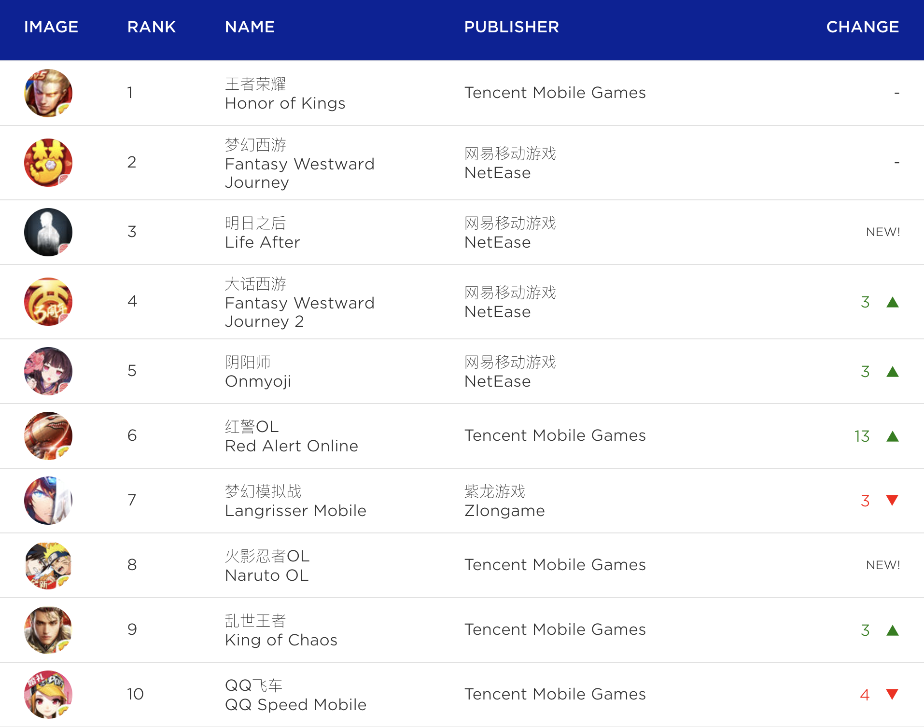
Task: Click the Fantasy Westward Journey rank 2 icon
Action: click(48, 163)
